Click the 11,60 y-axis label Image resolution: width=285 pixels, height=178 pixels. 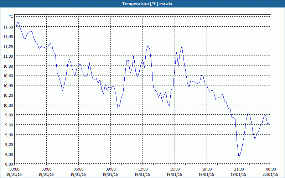click(8, 27)
